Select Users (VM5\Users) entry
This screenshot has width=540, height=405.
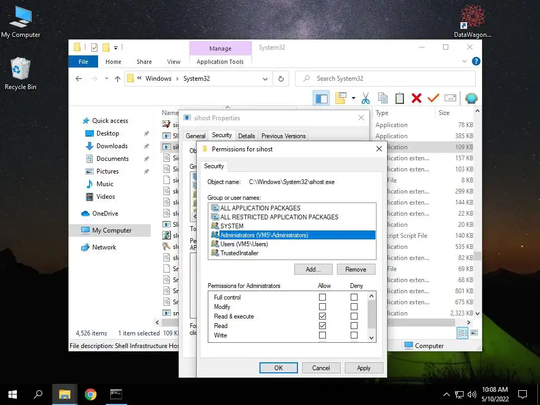(x=292, y=244)
